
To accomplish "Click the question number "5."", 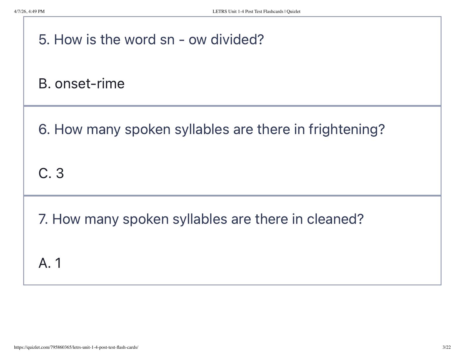I will click(x=44, y=39).
